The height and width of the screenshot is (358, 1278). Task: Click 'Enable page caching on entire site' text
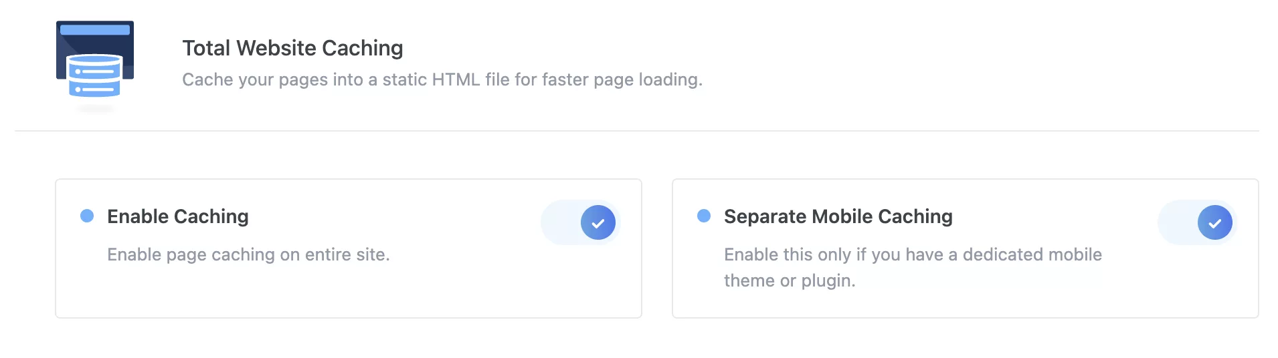[248, 254]
